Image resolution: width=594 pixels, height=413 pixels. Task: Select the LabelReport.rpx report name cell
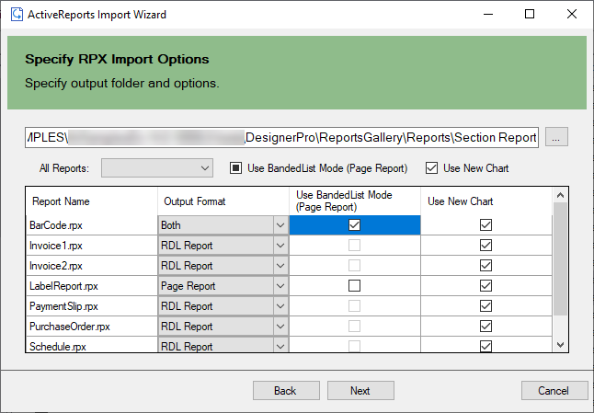click(x=92, y=286)
